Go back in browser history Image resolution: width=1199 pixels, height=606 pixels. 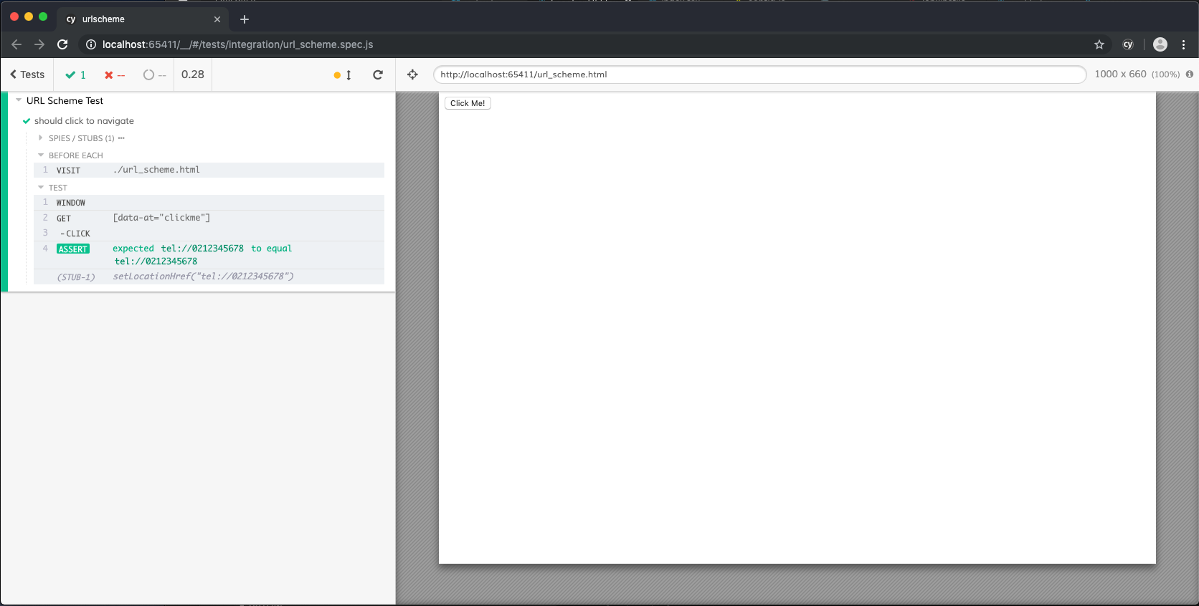click(16, 44)
